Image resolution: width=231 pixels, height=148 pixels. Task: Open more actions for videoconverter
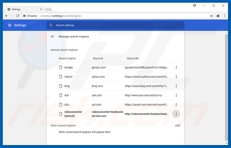176,114
